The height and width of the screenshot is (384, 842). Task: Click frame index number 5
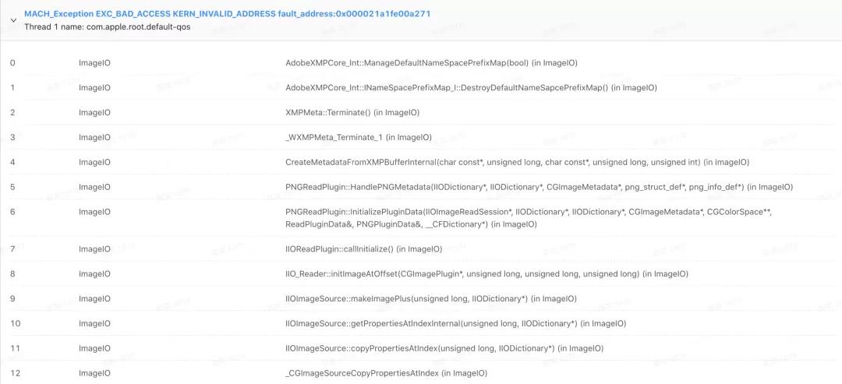[x=12, y=187]
